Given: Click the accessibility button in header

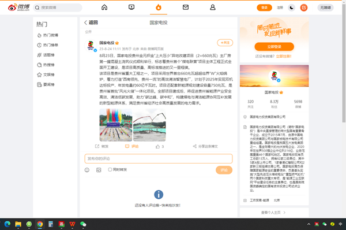Looking at the screenshot, I should tap(325, 8).
